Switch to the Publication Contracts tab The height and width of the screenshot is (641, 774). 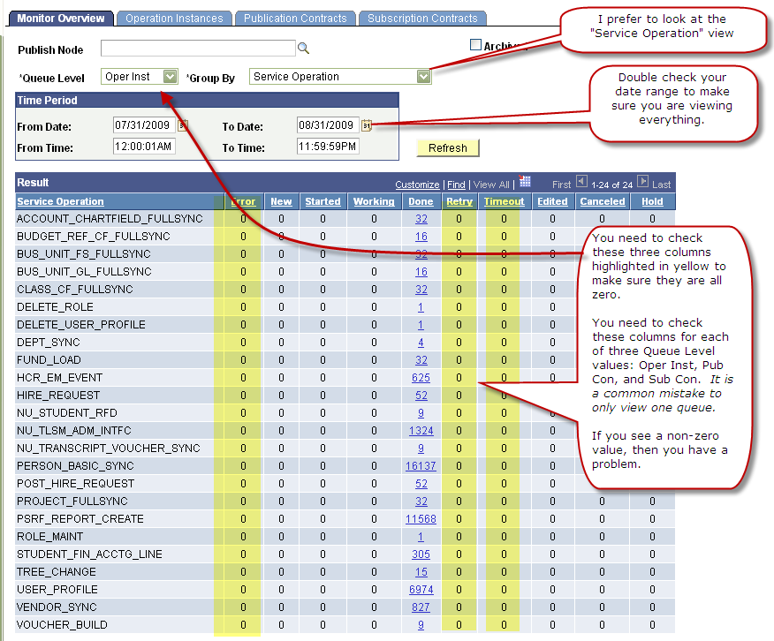point(295,19)
